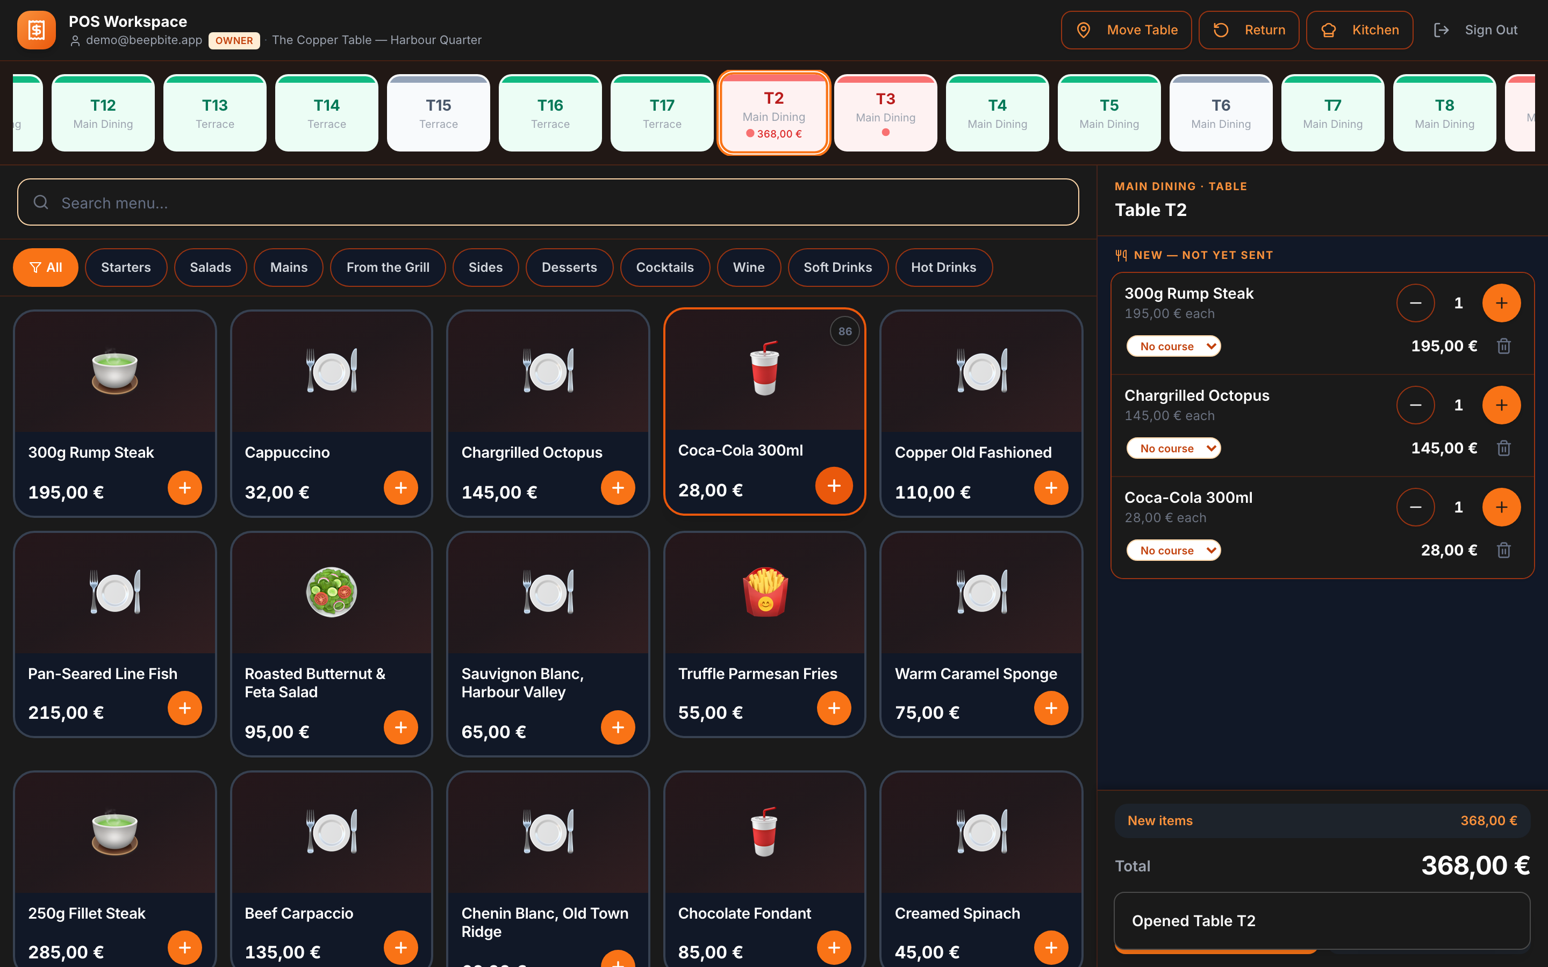The height and width of the screenshot is (967, 1548).
Task: Click the POS Workspace logo icon
Action: (x=37, y=30)
